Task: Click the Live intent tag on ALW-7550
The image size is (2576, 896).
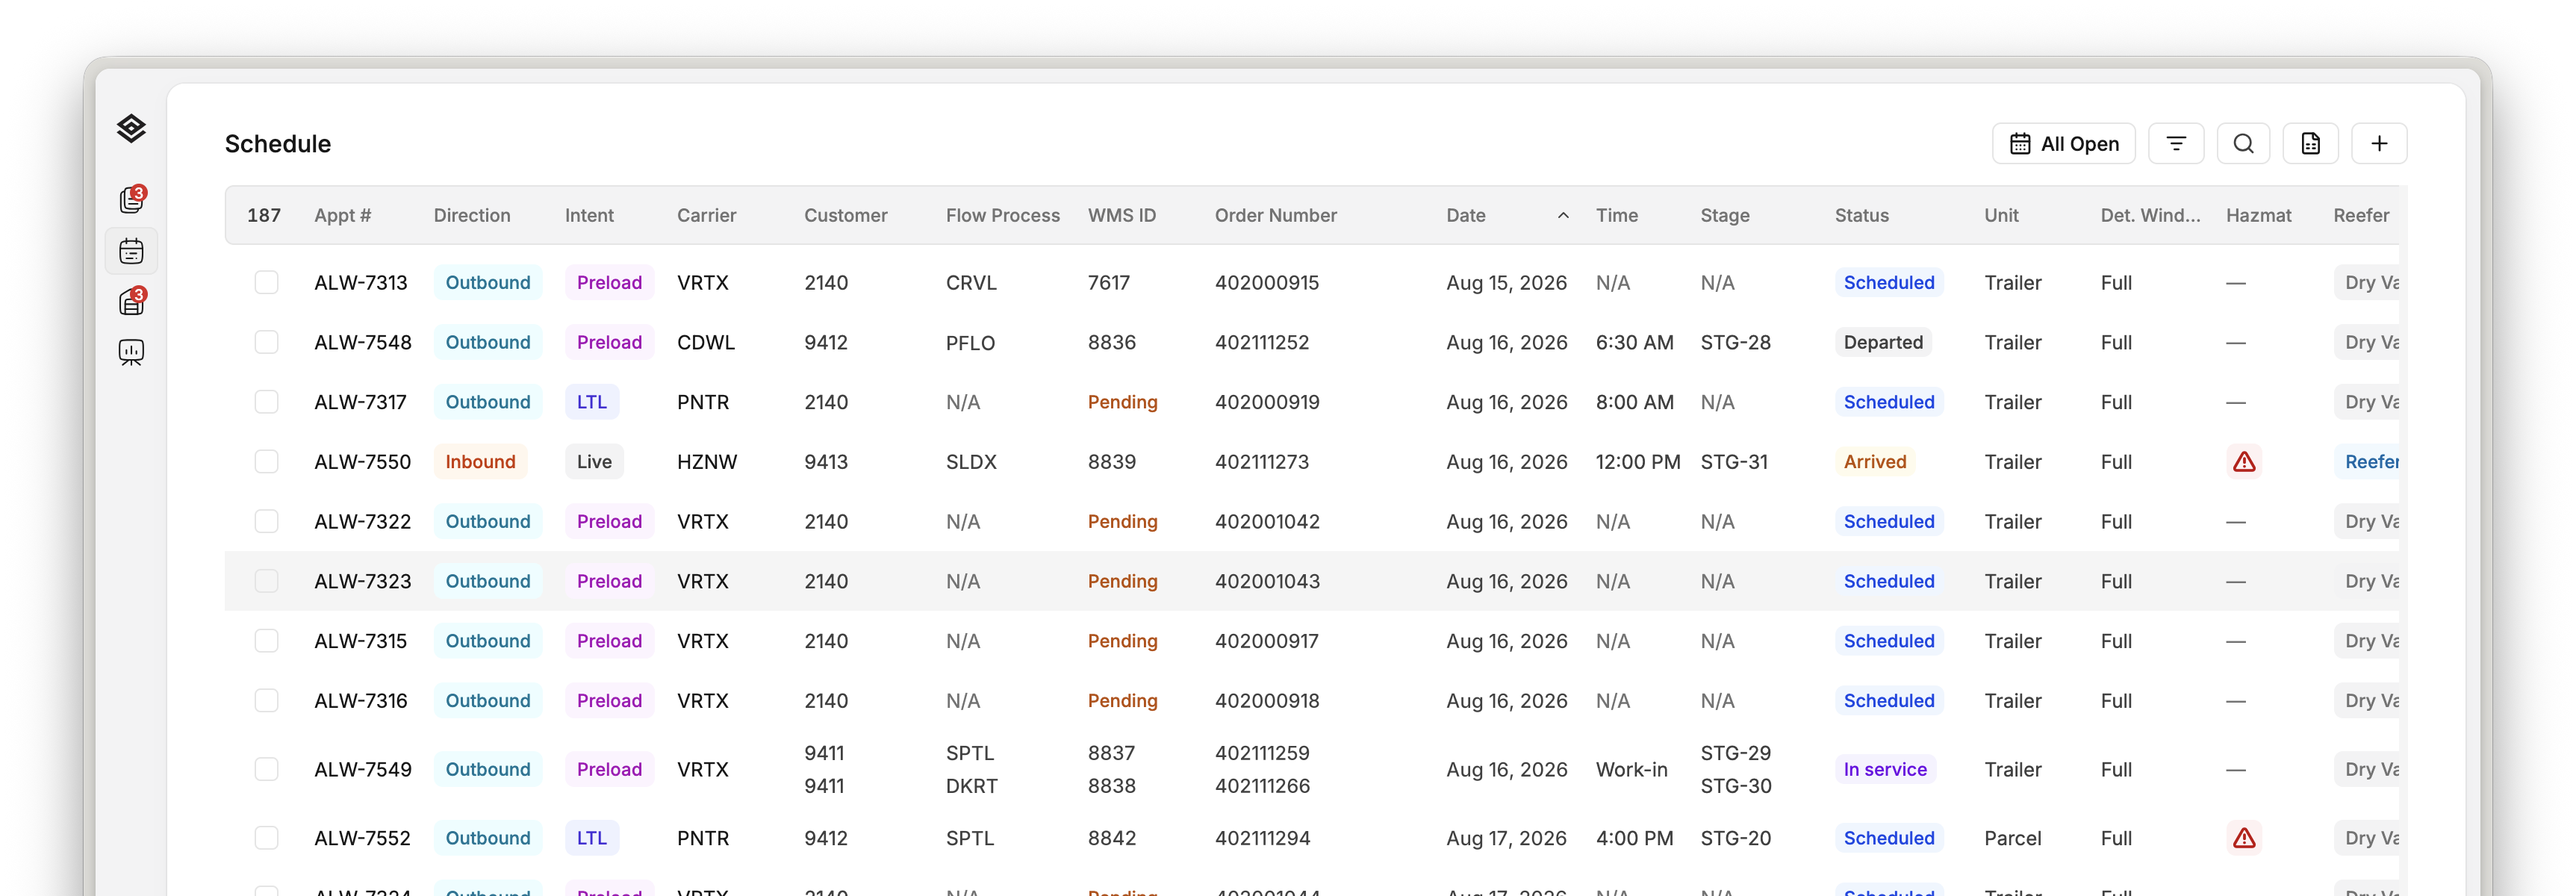Action: tap(594, 461)
